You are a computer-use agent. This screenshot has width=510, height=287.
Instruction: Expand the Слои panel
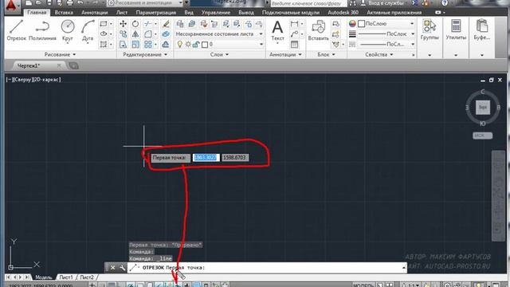pyautogui.click(x=219, y=54)
